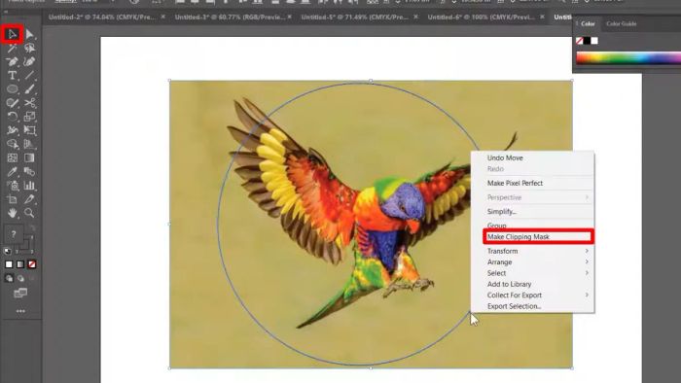Swap fill and stroke arrows

(x=32, y=227)
